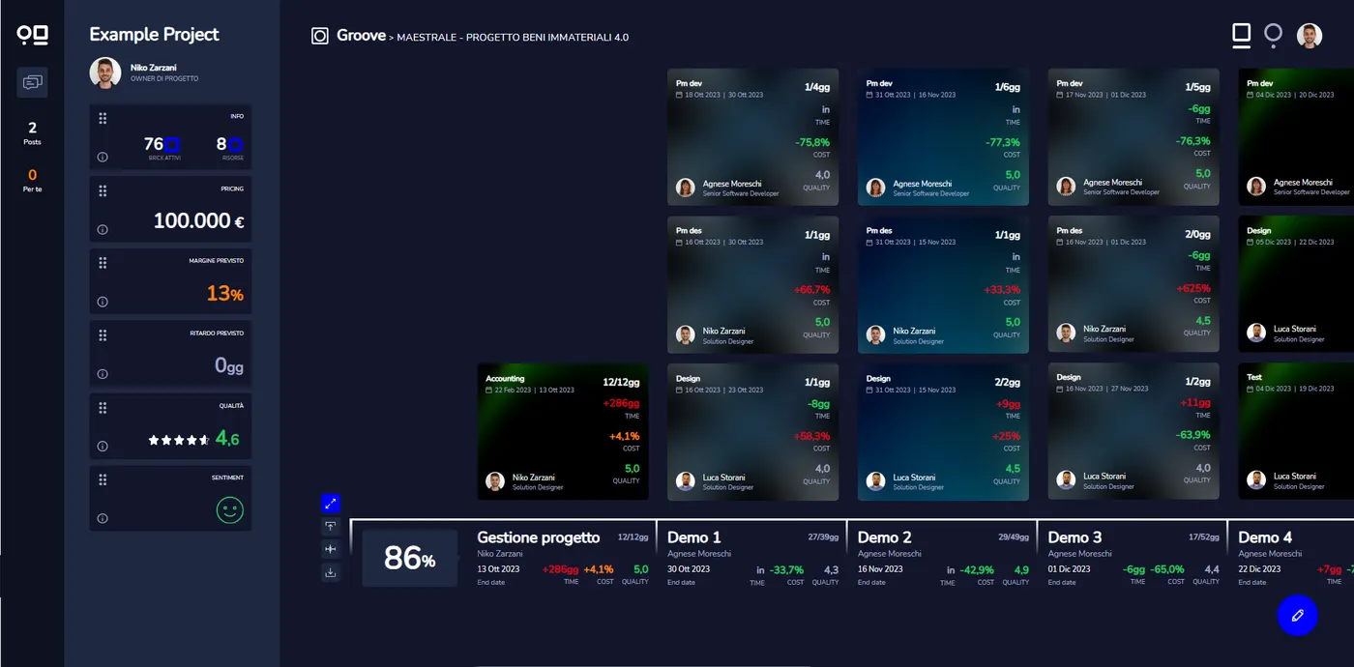The height and width of the screenshot is (667, 1354).
Task: Click the Groove logo icon in the breadcrumb
Action: tap(320, 36)
